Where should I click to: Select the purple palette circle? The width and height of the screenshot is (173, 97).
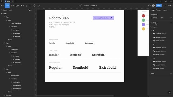tap(143, 25)
